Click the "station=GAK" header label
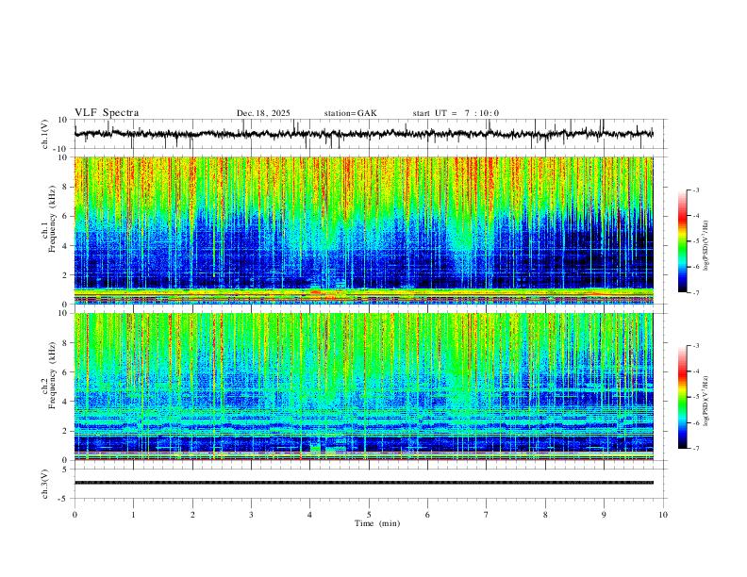 [x=350, y=113]
